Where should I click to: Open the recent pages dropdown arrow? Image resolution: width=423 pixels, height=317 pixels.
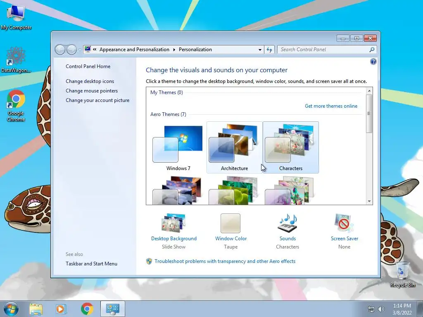coord(80,50)
